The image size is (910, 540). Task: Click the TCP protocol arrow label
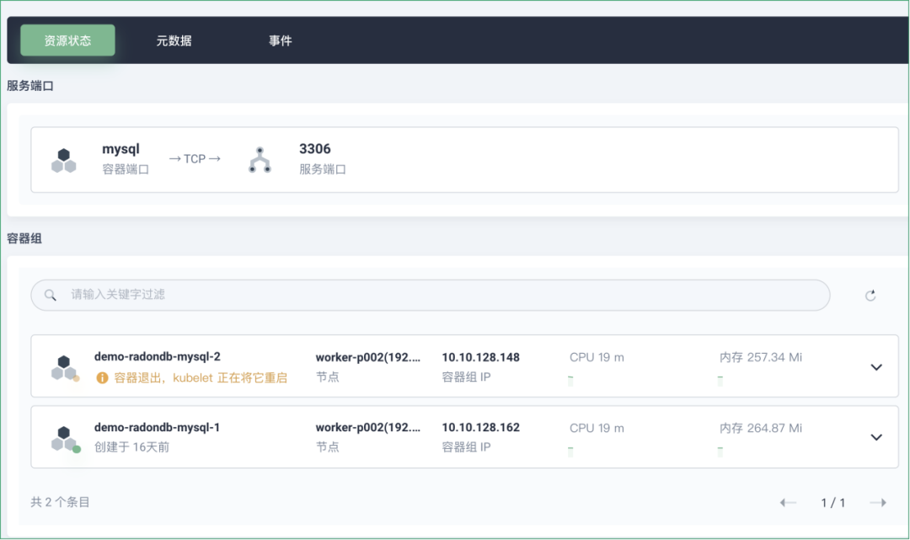point(195,159)
